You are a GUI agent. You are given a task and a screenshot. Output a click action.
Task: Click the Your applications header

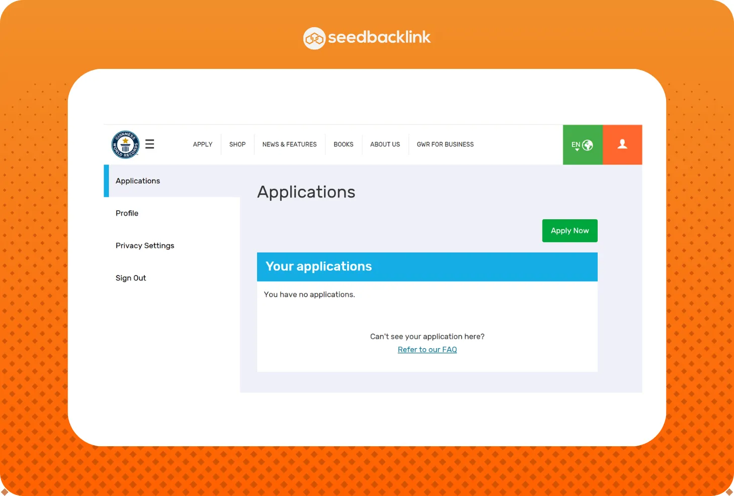click(x=427, y=267)
